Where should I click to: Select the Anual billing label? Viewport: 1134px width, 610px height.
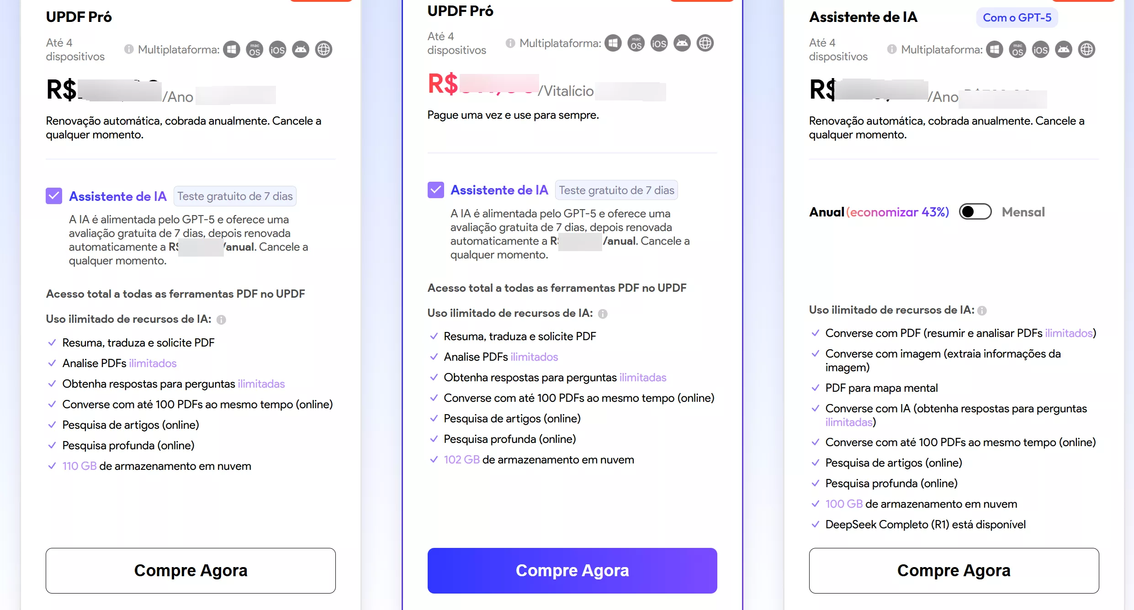827,212
